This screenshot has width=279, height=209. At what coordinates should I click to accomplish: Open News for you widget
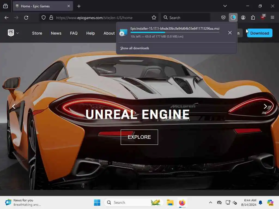click(23, 202)
